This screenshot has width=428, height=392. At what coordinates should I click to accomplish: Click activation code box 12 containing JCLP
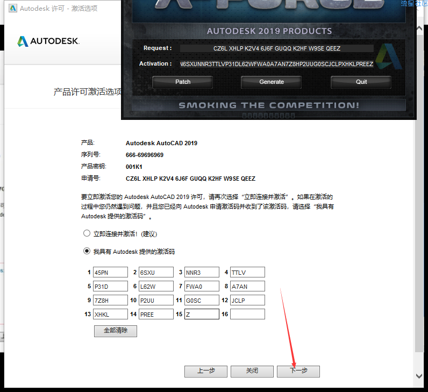coord(247,300)
